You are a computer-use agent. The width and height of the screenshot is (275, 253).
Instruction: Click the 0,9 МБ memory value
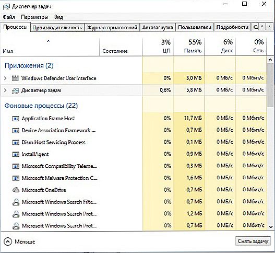pos(194,154)
